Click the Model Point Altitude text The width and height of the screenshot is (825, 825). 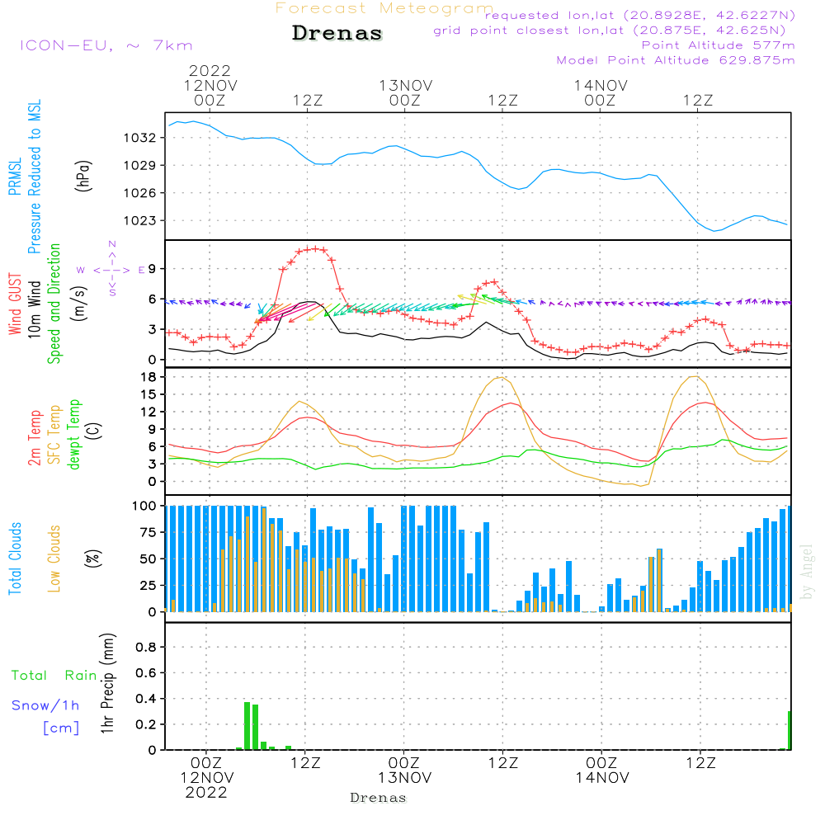pyautogui.click(x=676, y=60)
